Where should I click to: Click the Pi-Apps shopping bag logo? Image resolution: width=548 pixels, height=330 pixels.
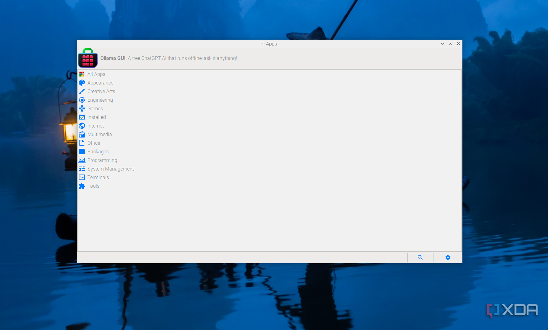(88, 58)
